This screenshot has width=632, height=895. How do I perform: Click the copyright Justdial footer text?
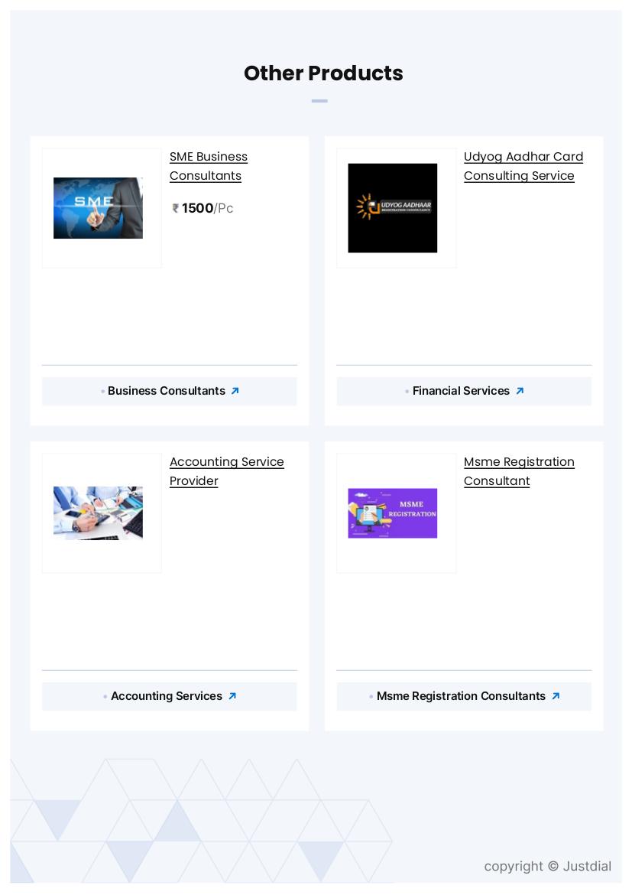(x=548, y=867)
